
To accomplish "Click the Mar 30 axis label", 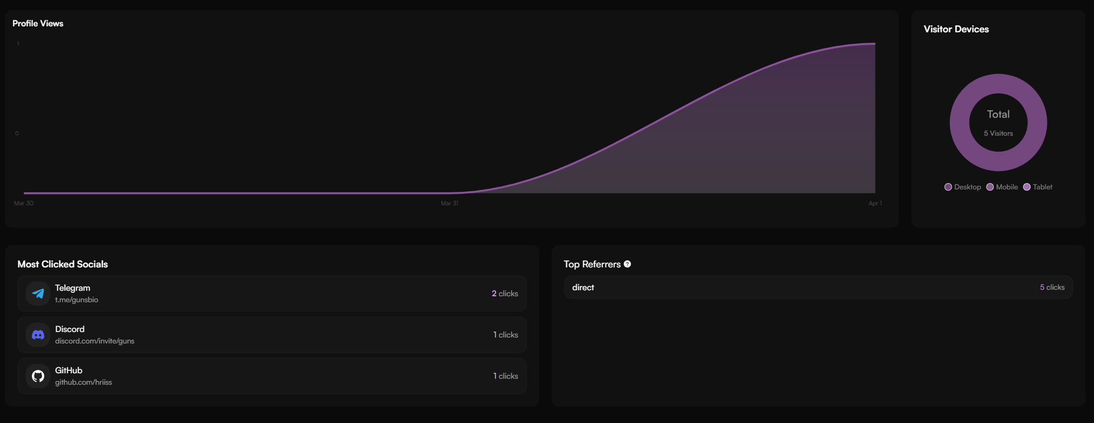I will point(24,203).
